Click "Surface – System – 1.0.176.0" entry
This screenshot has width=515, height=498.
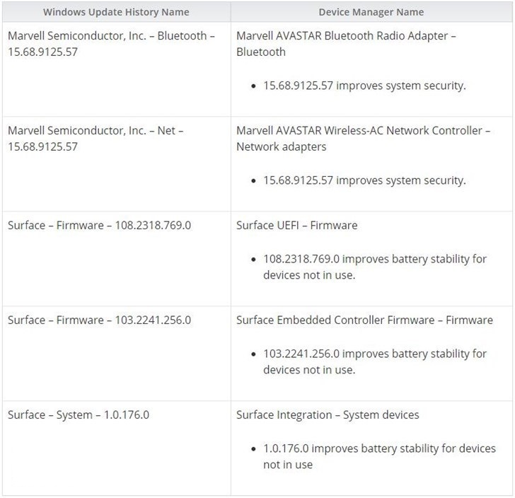(78, 415)
